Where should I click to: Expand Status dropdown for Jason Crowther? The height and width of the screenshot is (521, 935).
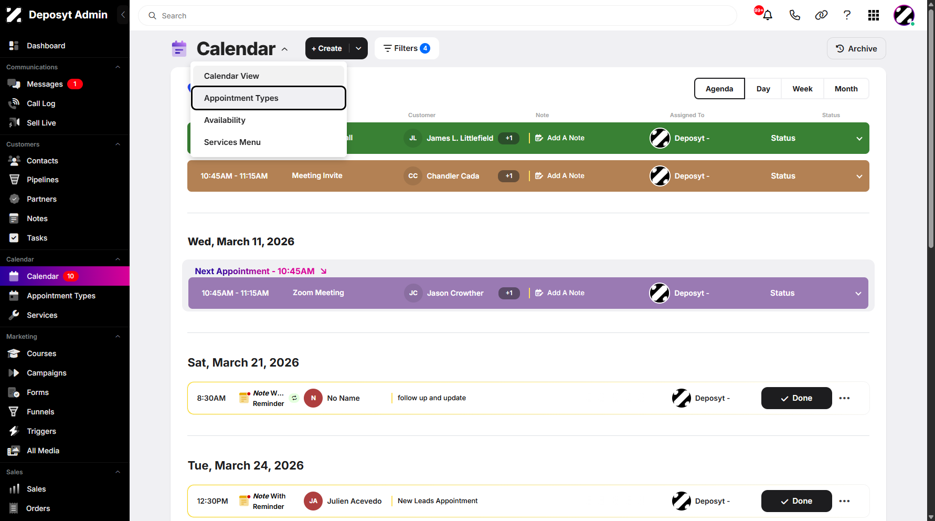[858, 294]
